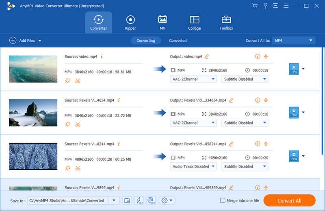
Task: Open the Toolbox section
Action: point(226,23)
